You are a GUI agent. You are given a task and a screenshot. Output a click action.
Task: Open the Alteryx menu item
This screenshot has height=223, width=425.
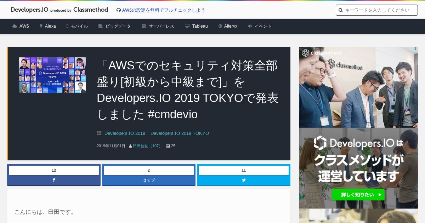(x=231, y=26)
